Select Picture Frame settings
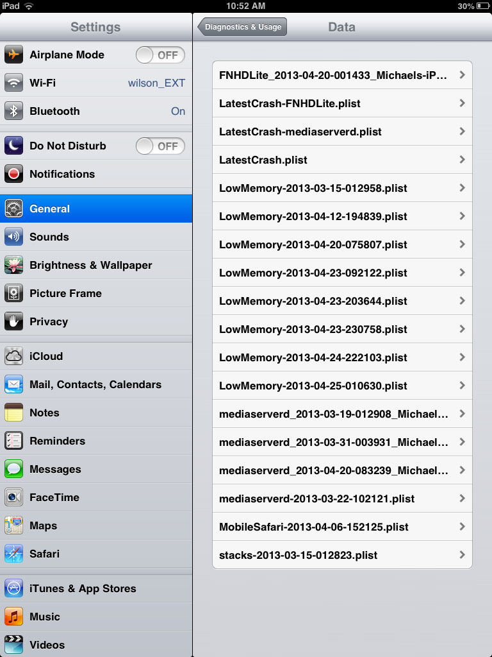 pyautogui.click(x=96, y=293)
